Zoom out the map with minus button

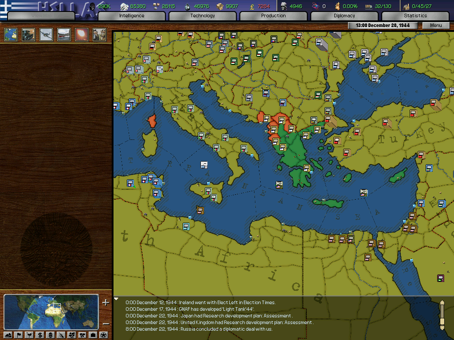pyautogui.click(x=106, y=324)
